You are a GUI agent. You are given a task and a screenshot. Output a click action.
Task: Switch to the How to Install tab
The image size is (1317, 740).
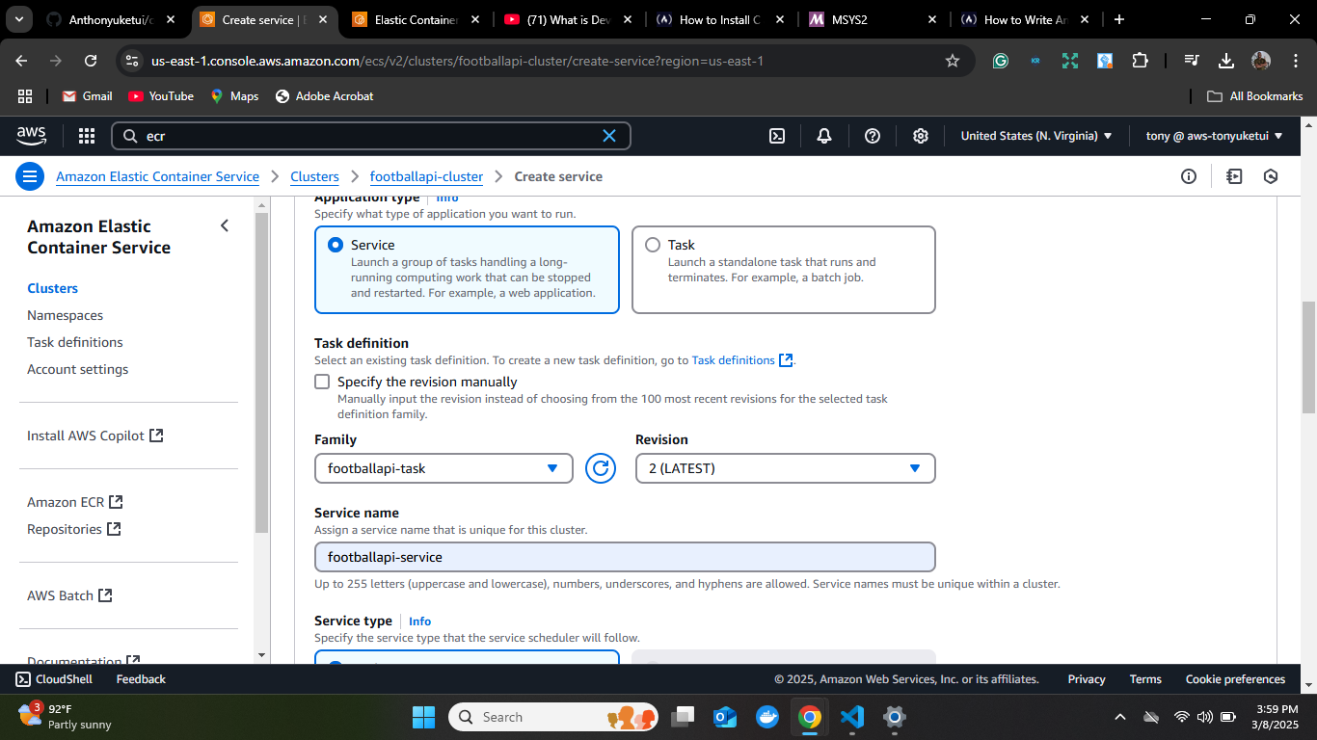(x=720, y=19)
